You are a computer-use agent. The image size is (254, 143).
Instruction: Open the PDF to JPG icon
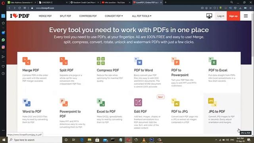click(175, 102)
